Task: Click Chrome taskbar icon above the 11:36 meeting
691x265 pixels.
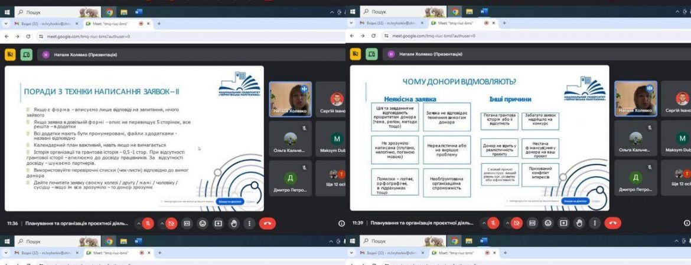Action: (x=109, y=12)
